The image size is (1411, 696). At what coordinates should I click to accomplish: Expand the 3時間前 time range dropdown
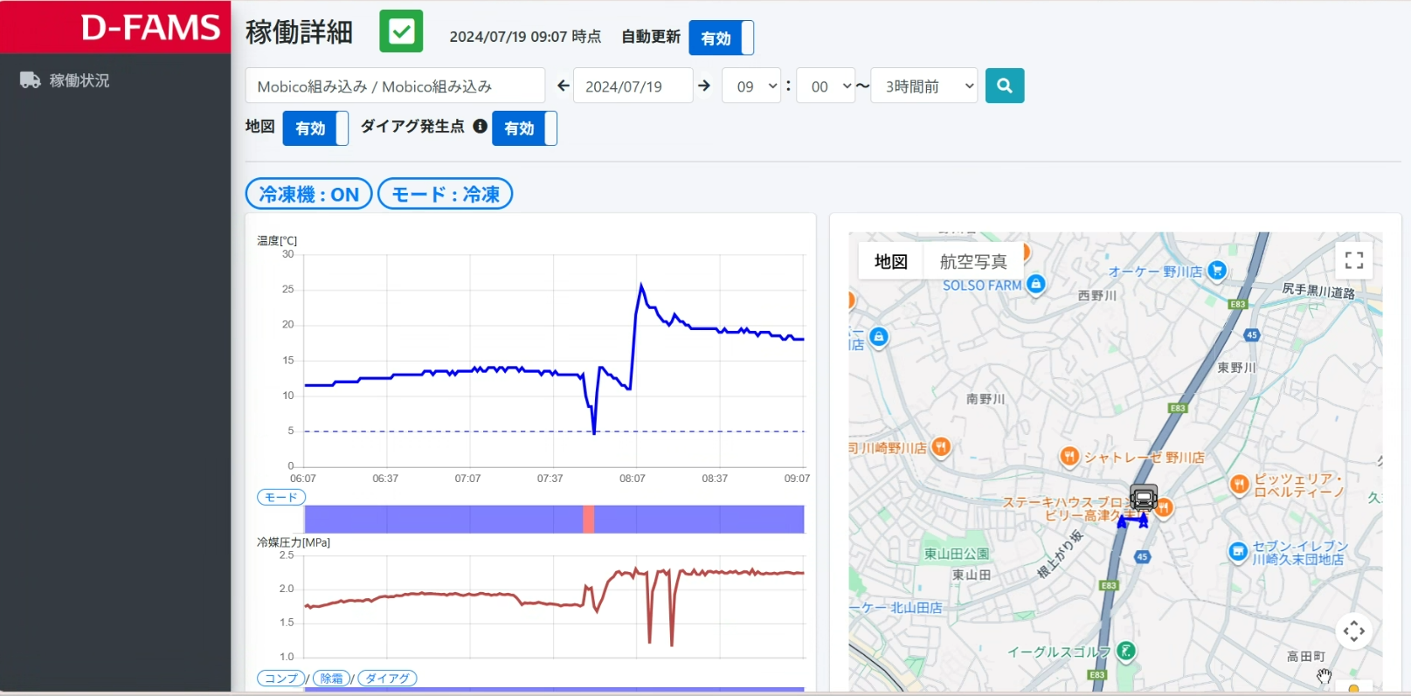coord(924,86)
